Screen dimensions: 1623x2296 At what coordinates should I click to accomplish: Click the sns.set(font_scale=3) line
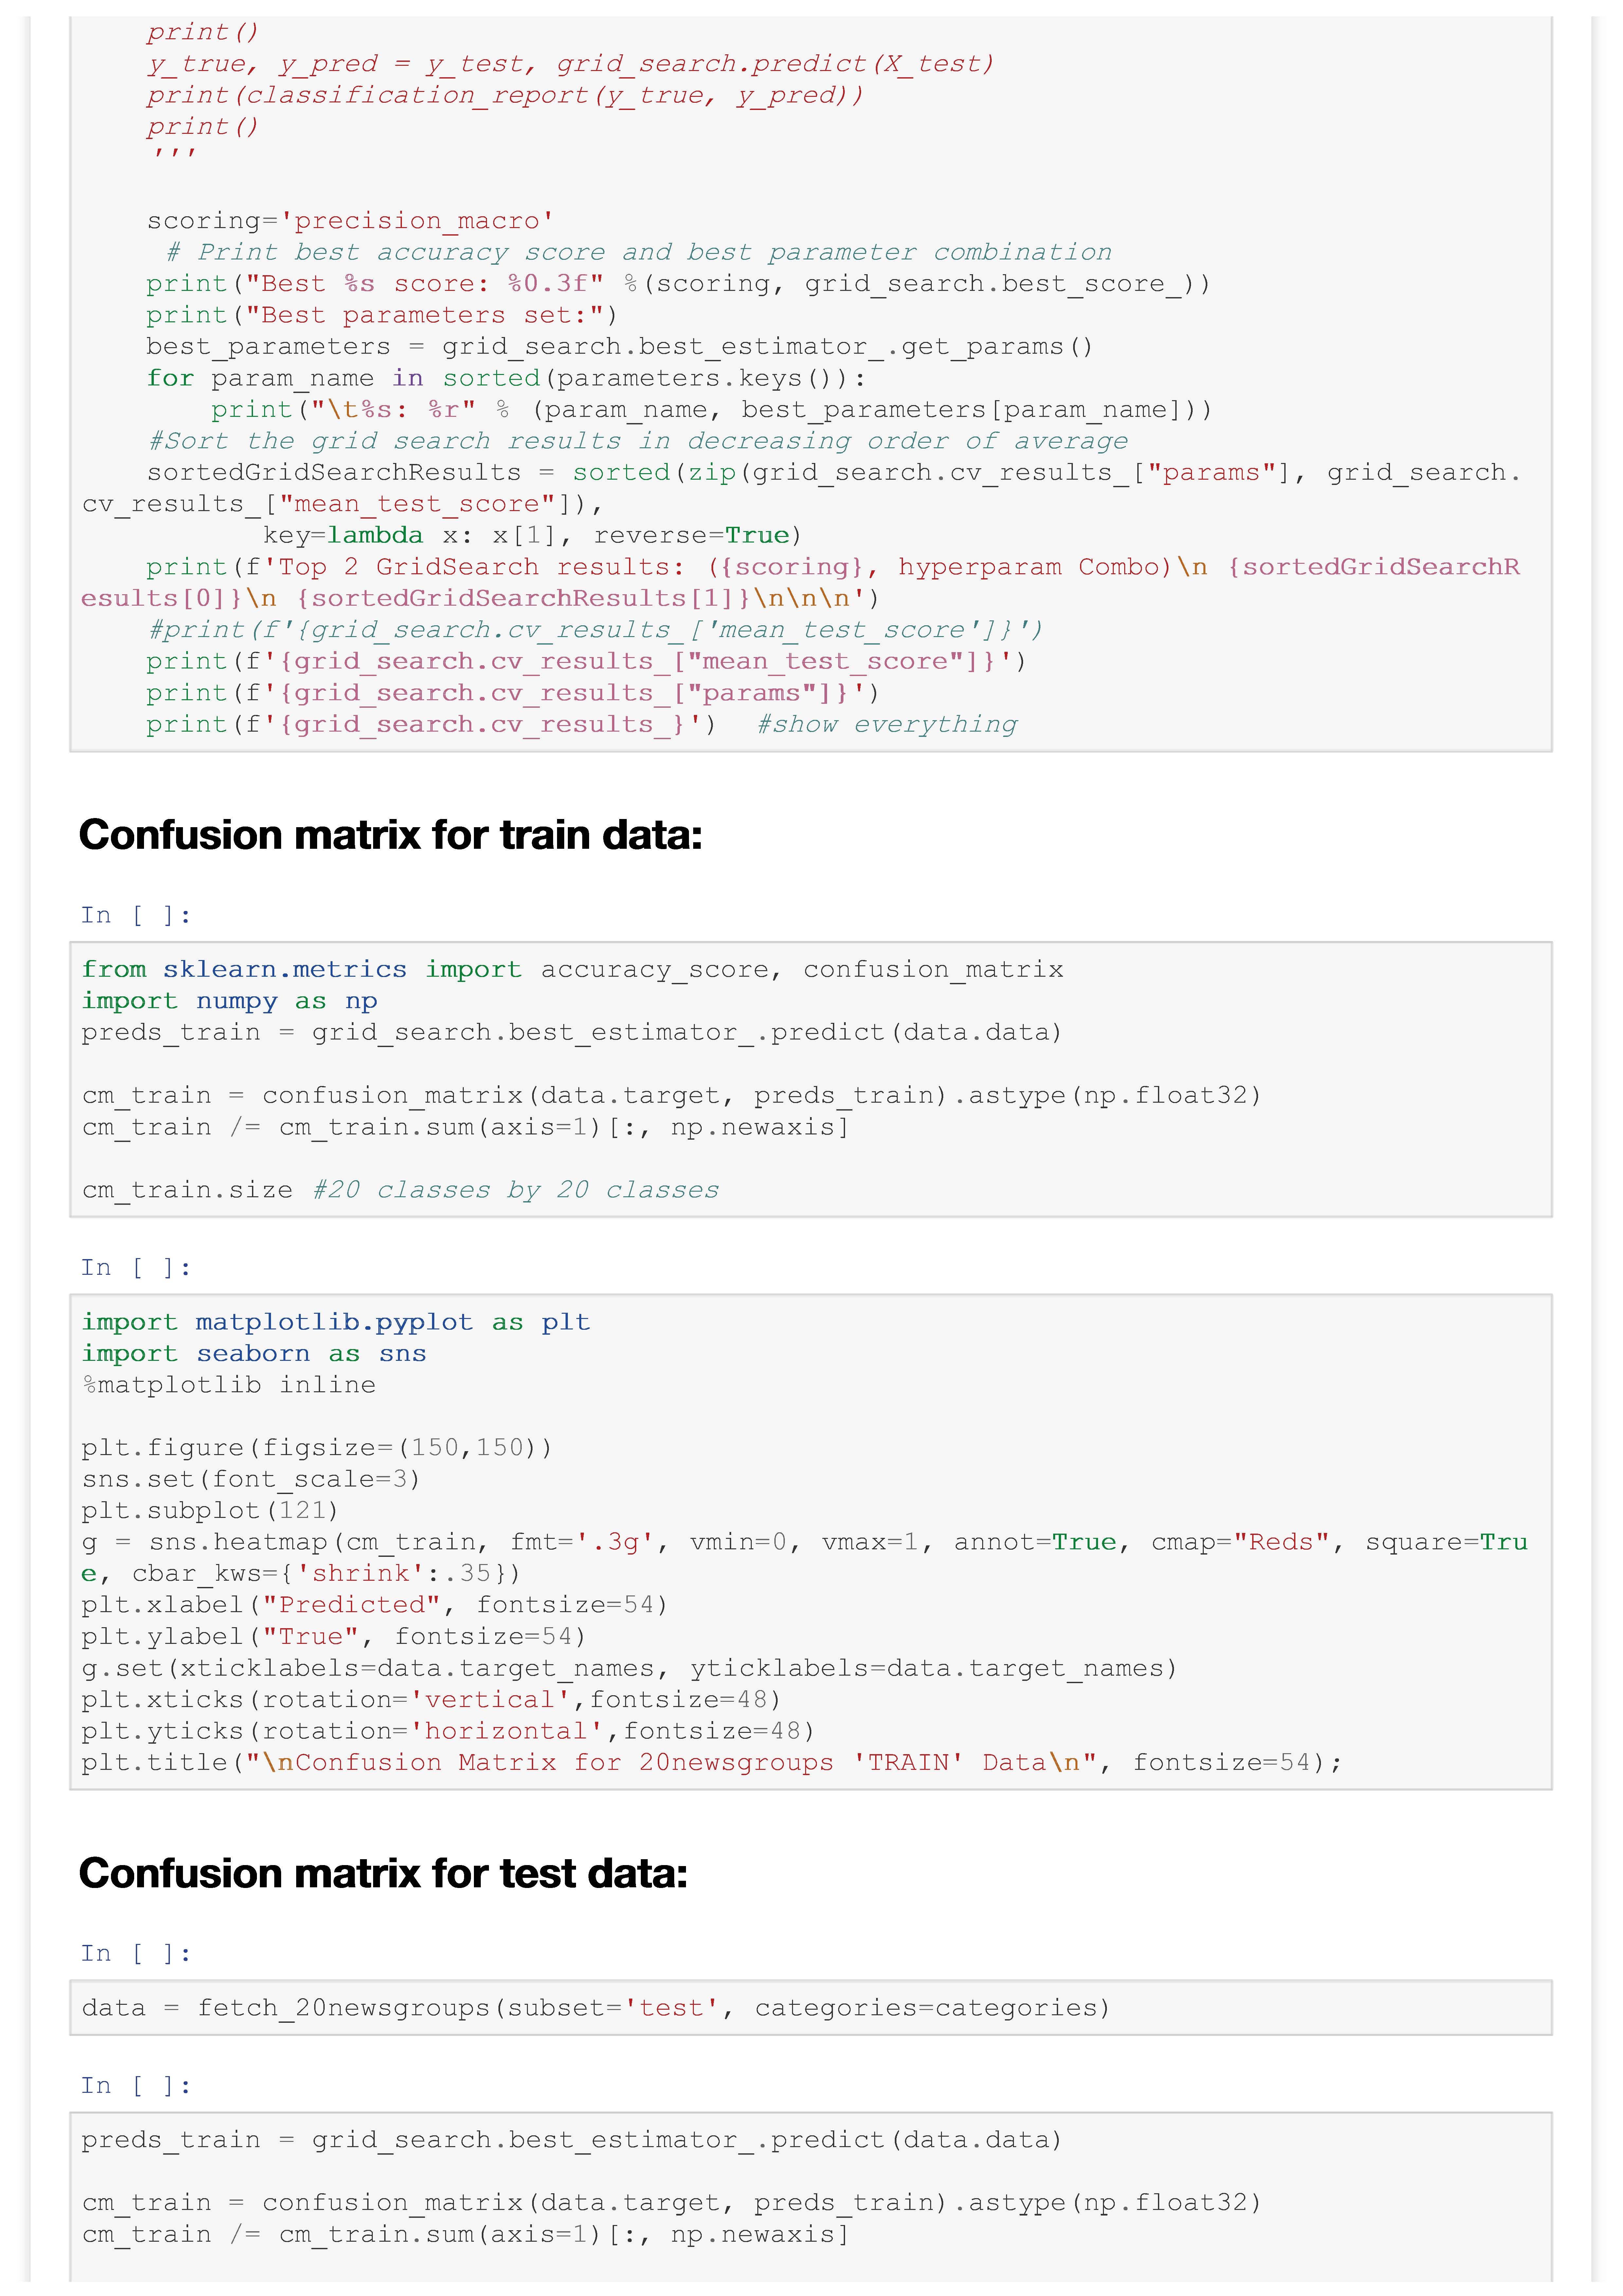[250, 1479]
